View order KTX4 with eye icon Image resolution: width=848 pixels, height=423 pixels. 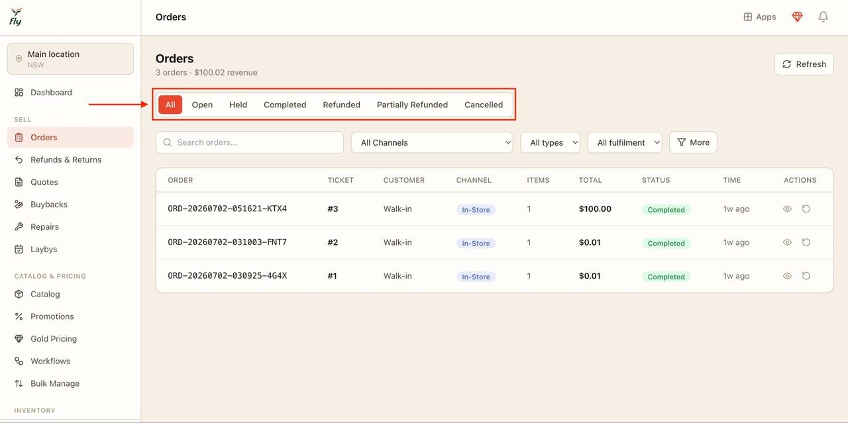(x=787, y=209)
